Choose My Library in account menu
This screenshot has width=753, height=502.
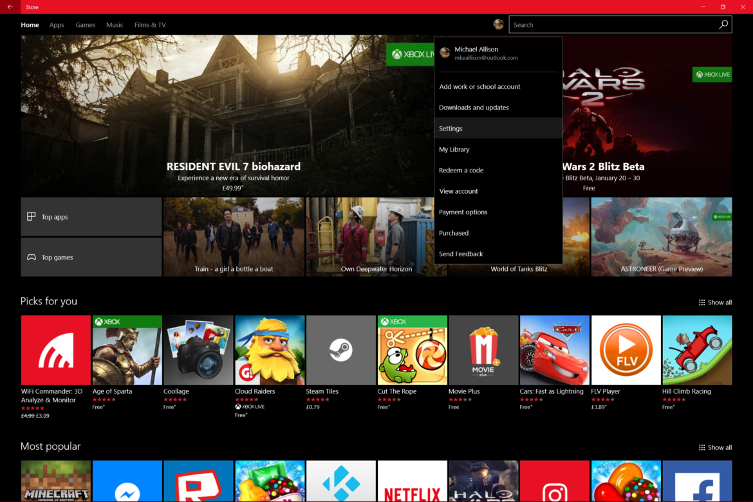coord(454,149)
